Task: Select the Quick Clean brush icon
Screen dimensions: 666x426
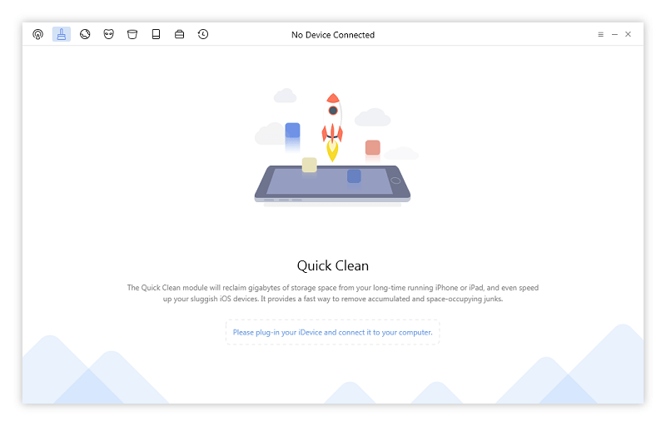Action: tap(62, 34)
